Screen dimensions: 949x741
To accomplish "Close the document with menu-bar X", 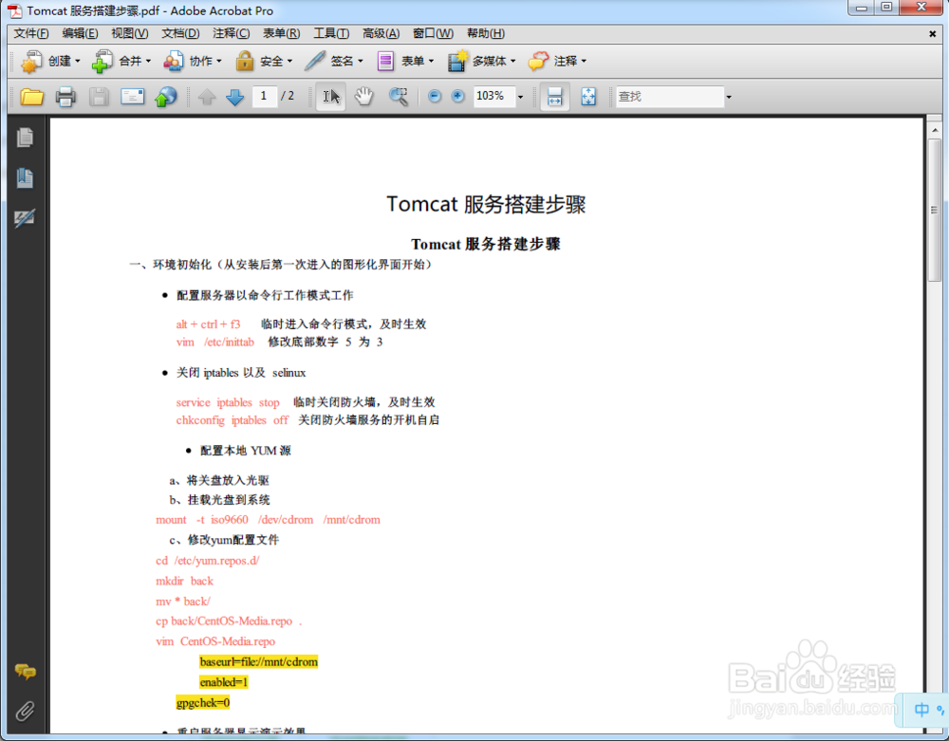I will click(x=933, y=34).
